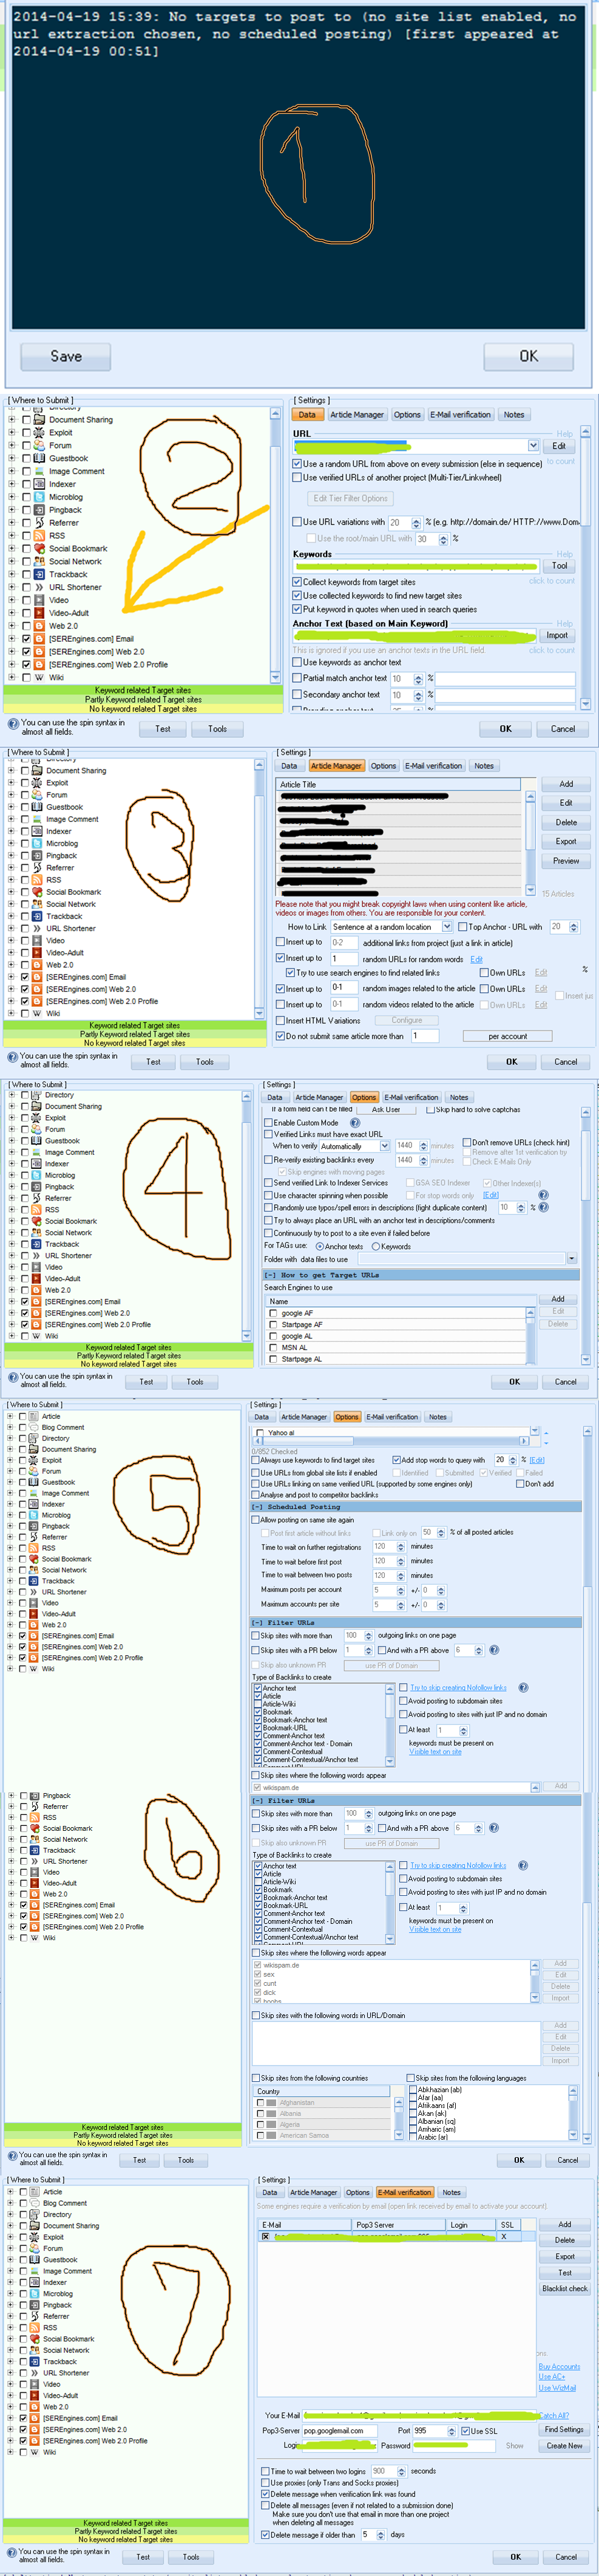Click the RSS feed icon in the Data-tab panel
This screenshot has width=599, height=2576.
tap(38, 536)
